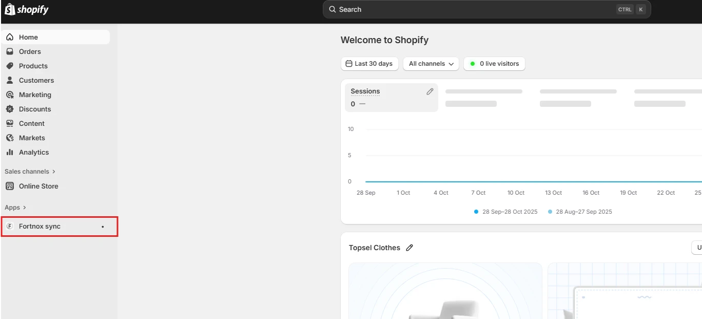Click the 28 Aug–27 Sep 2025 legend
Screen dimensions: 702x319
tap(580, 212)
